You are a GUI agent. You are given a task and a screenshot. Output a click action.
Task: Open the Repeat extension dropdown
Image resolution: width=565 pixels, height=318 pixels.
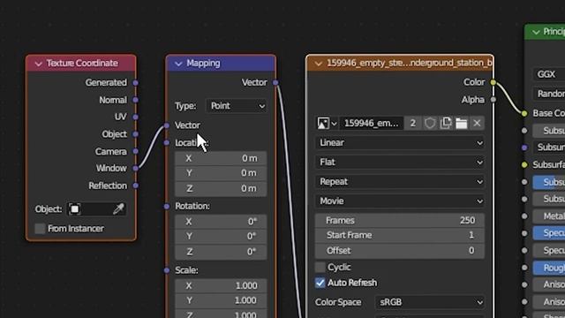click(x=400, y=182)
